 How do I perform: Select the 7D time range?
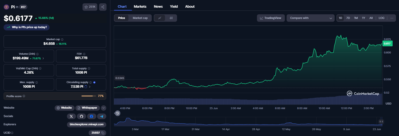348,18
